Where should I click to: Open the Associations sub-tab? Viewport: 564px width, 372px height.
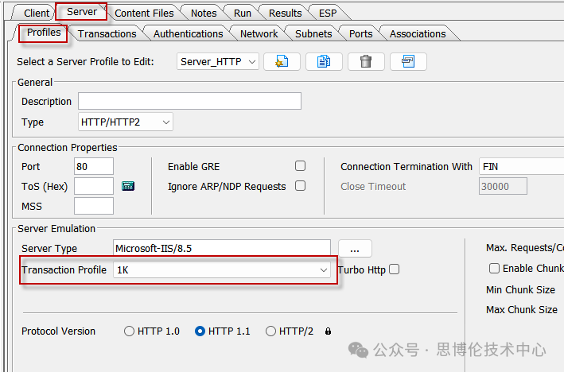point(418,34)
